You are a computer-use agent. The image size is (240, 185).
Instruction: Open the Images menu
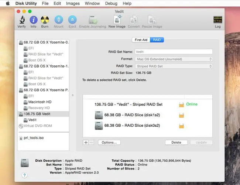click(73, 3)
